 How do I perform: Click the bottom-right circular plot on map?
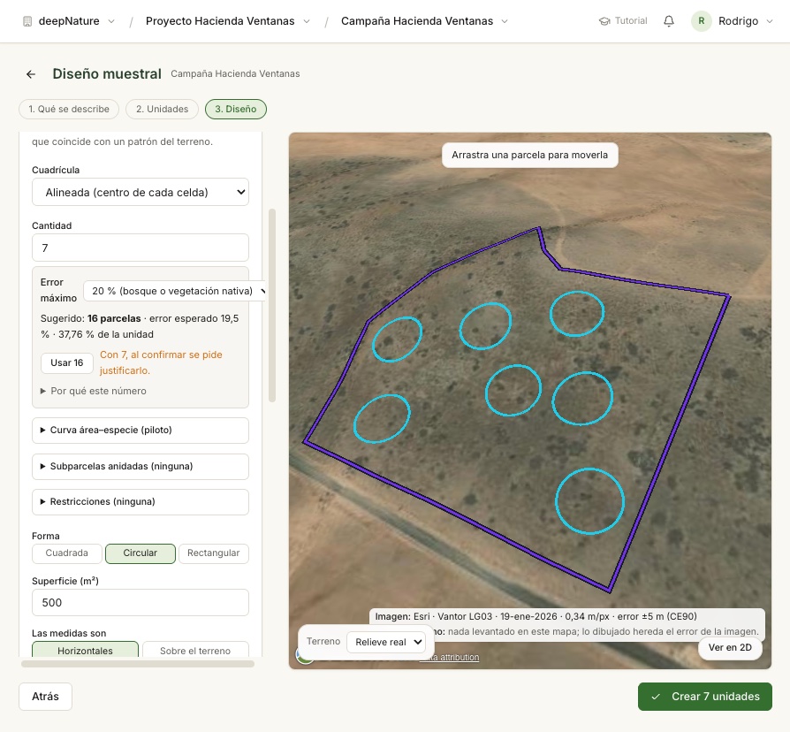(x=590, y=501)
